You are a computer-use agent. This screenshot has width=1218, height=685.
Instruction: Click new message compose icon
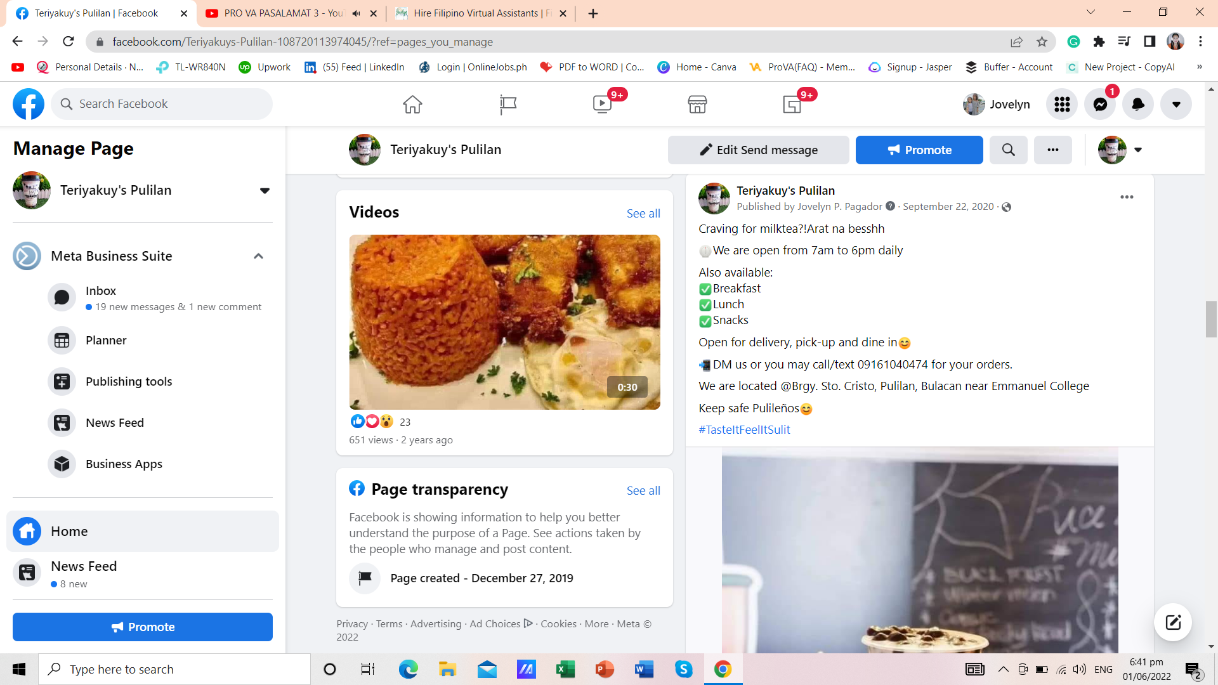point(1172,622)
